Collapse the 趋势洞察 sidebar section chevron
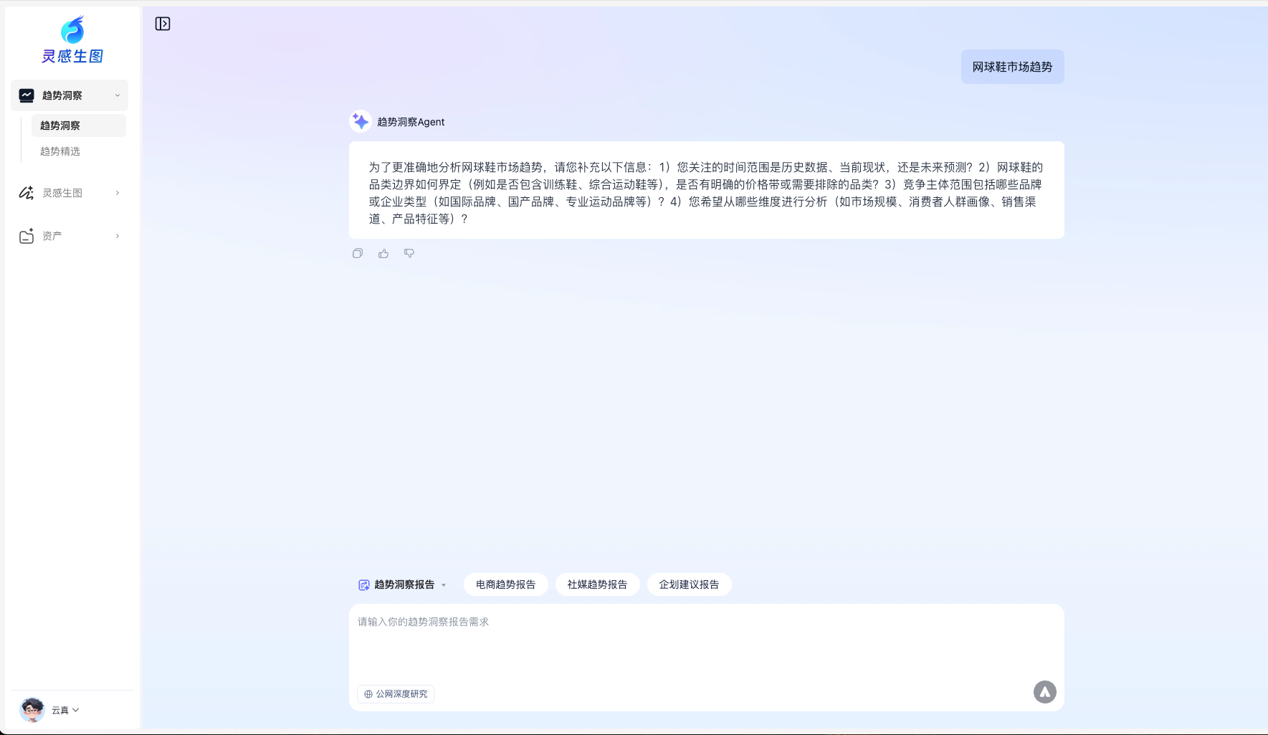Screen dimensions: 1268x735 tap(118, 95)
